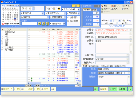Go to next month in calendar
The height and width of the screenshot is (98, 136).
[x=18, y=6]
